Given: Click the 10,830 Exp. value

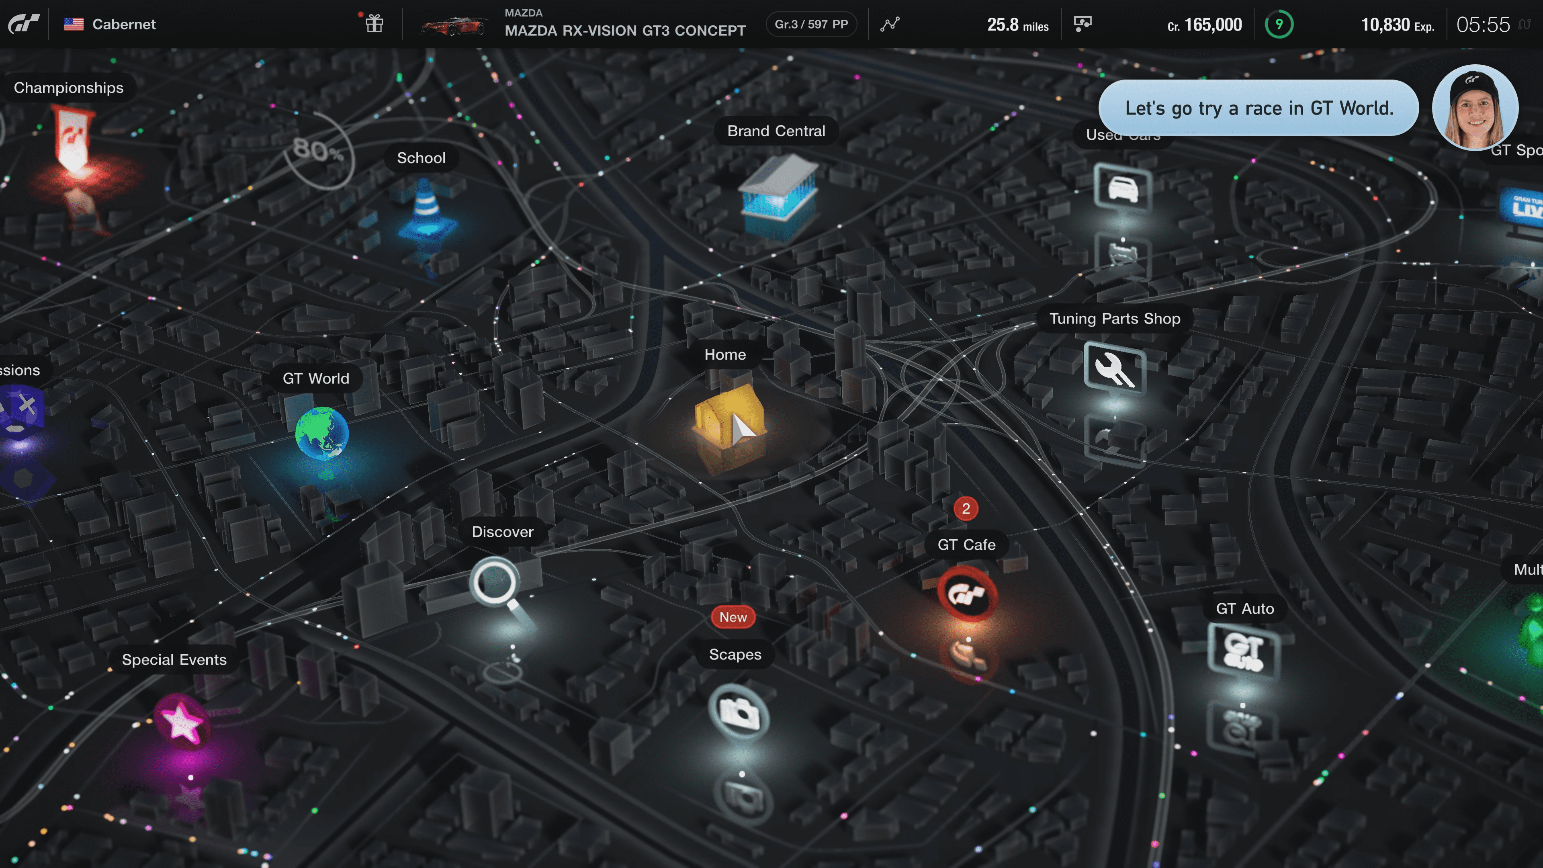Looking at the screenshot, I should pyautogui.click(x=1398, y=25).
